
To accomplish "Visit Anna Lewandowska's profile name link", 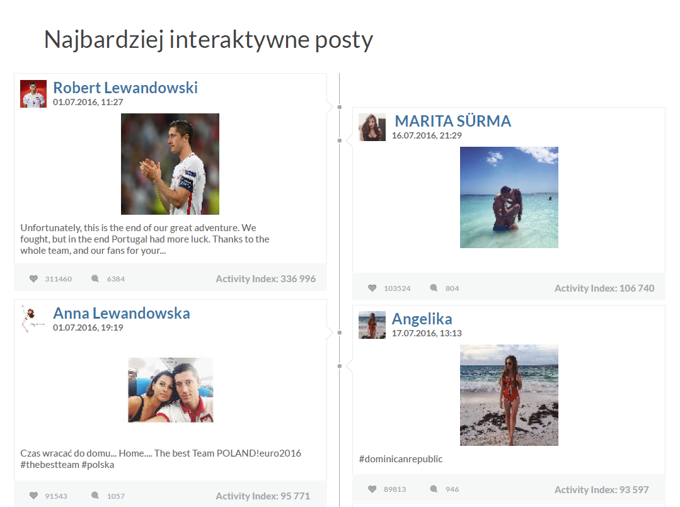I will (122, 313).
